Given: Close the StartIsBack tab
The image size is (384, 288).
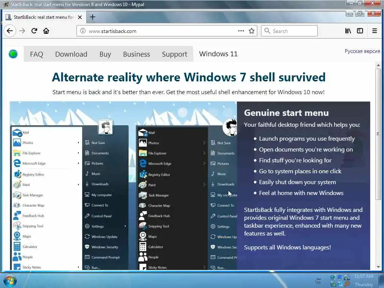Looking at the screenshot, I should [80, 17].
